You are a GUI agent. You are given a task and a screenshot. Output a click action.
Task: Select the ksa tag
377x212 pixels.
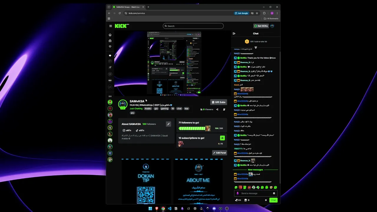pyautogui.click(x=186, y=109)
